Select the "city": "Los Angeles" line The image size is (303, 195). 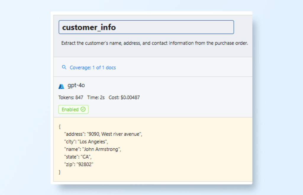point(86,142)
